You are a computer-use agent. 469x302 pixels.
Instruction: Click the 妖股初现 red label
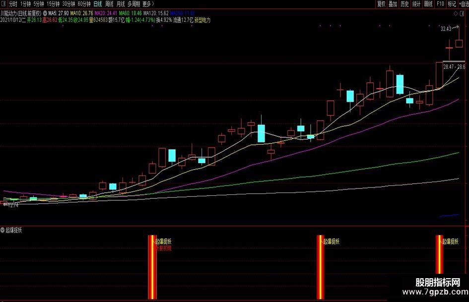click(163, 248)
